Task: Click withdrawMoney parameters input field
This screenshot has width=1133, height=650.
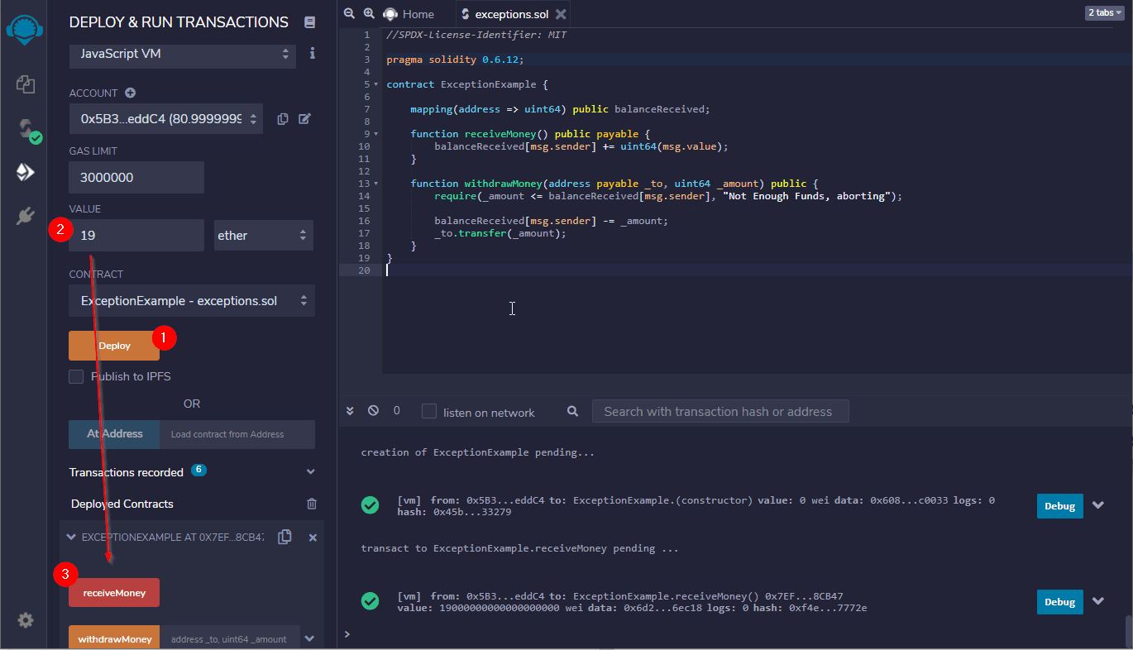Action: (x=229, y=639)
